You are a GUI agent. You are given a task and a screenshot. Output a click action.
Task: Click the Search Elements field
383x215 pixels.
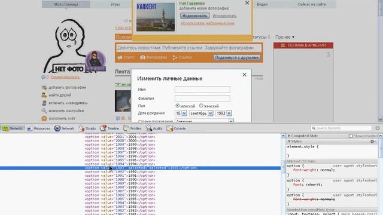point(341,128)
